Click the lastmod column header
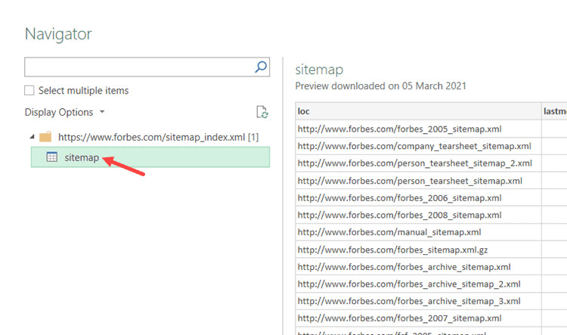Screen dimensions: 567x335 click(x=554, y=111)
